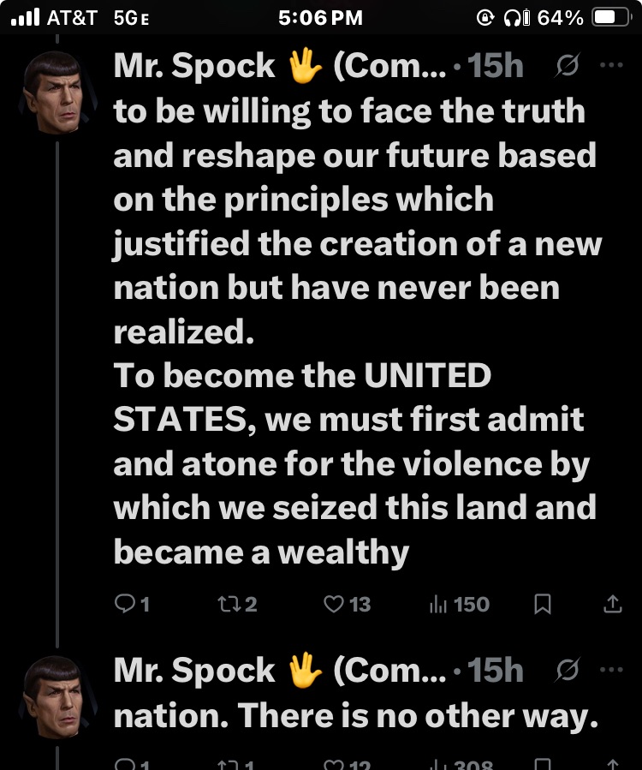Open Mr. Spock's profile from the second tweet's name
The image size is (642, 770).
click(193, 671)
